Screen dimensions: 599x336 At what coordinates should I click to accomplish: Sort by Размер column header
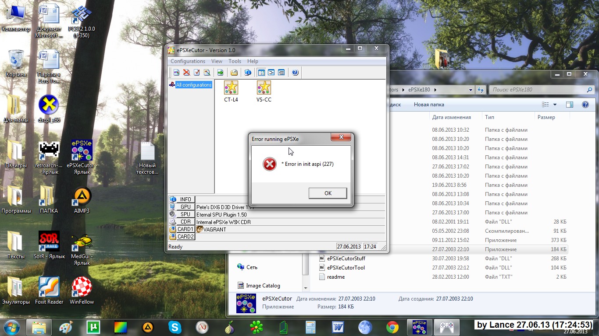552,117
